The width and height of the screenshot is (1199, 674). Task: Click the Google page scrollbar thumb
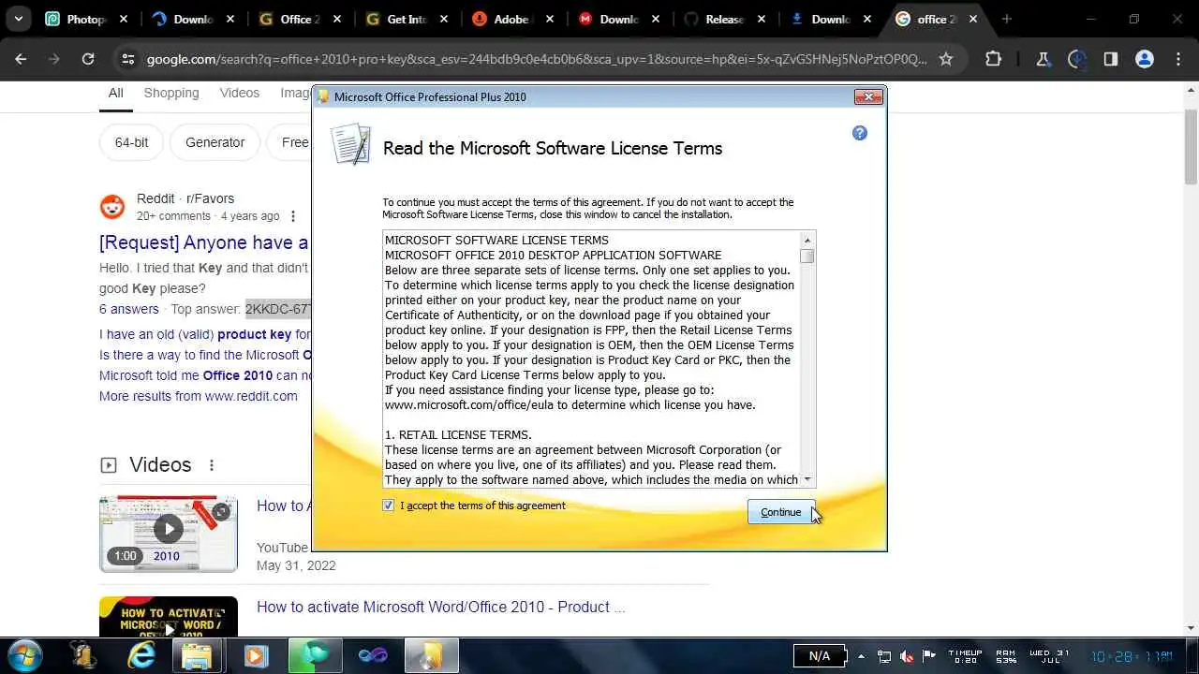click(x=1191, y=148)
